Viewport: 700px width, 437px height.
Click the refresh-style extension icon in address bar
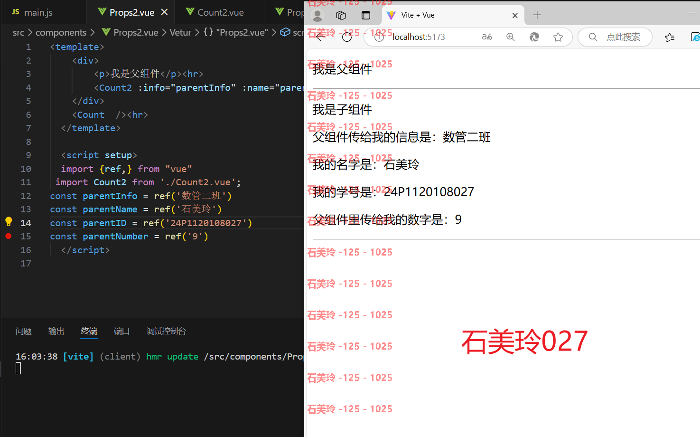click(x=534, y=37)
